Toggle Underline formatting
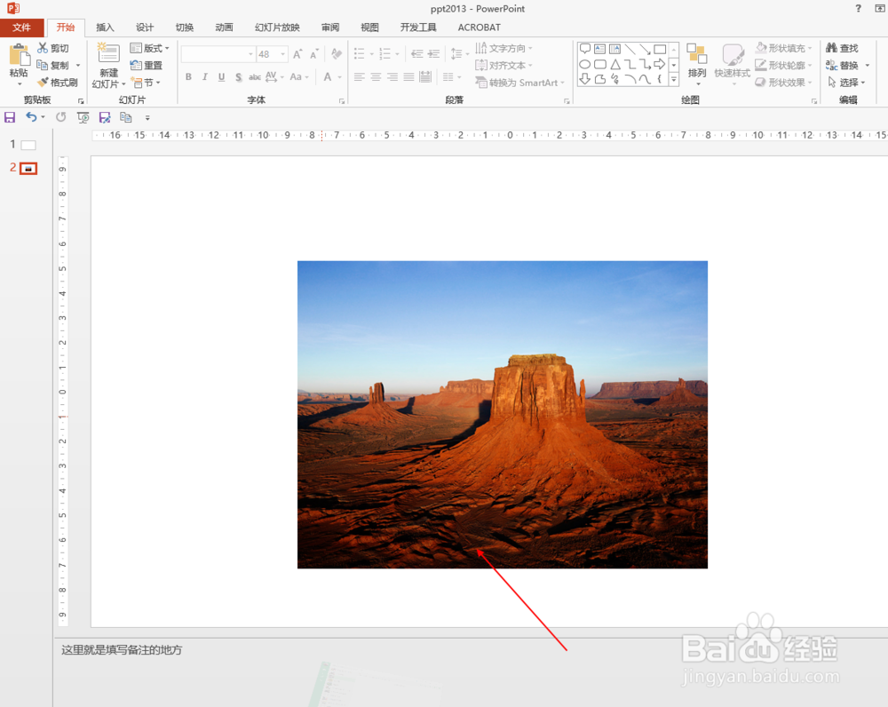 (x=221, y=77)
